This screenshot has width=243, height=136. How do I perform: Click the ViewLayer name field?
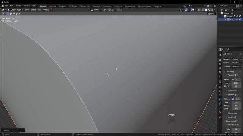coord(227,6)
